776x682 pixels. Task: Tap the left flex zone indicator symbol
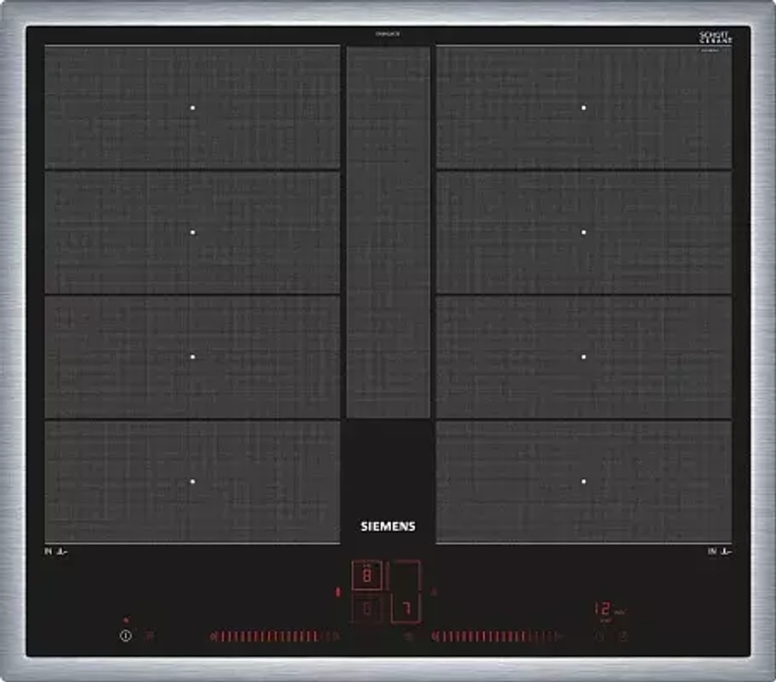[x=338, y=591]
